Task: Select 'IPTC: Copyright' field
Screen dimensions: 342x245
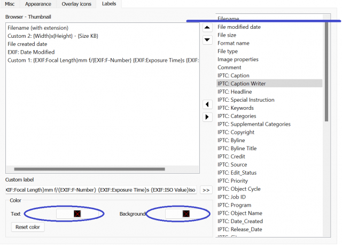Action: pos(269,133)
